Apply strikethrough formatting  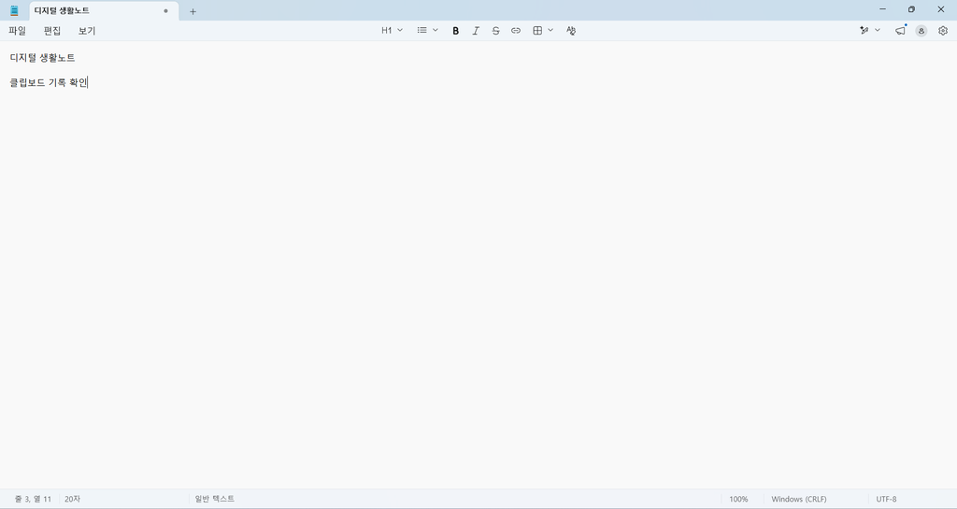[495, 31]
